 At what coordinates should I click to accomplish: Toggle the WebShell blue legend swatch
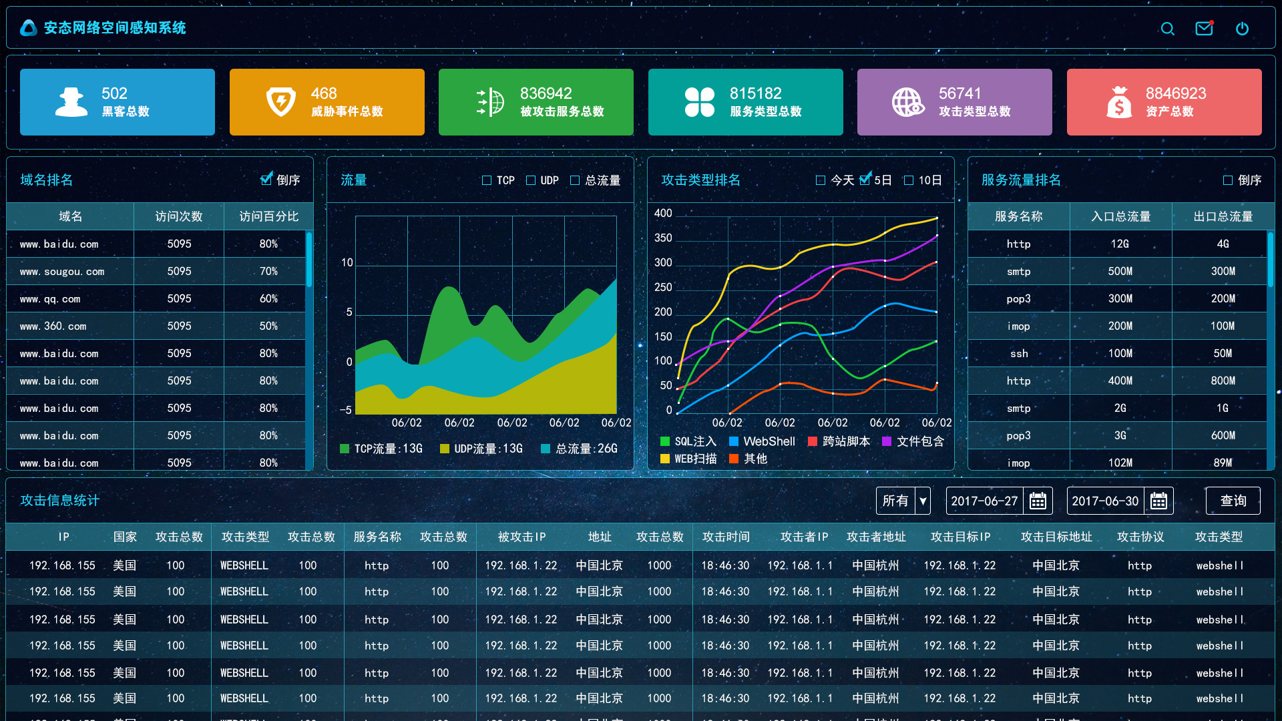point(734,441)
